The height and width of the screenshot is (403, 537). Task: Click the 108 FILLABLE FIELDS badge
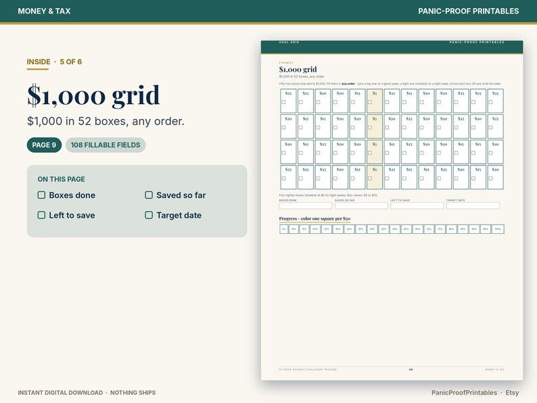(106, 145)
